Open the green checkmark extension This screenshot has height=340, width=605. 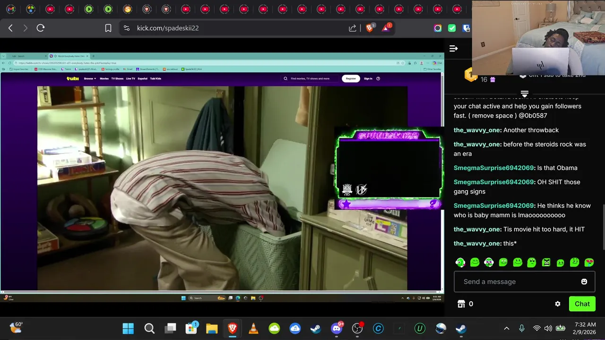(452, 28)
